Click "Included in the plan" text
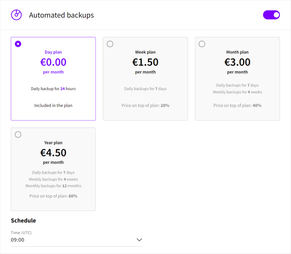The height and width of the screenshot is (254, 291). tap(53, 106)
